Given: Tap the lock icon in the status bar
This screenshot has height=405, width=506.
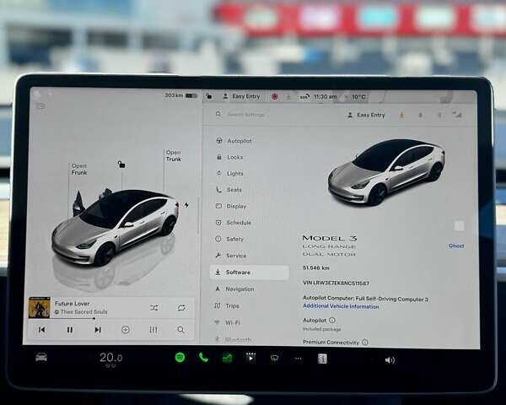Looking at the screenshot, I should [x=209, y=96].
